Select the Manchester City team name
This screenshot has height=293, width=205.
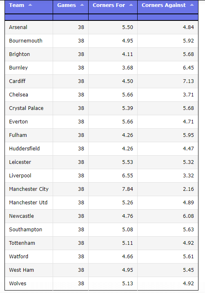pyautogui.click(x=29, y=189)
